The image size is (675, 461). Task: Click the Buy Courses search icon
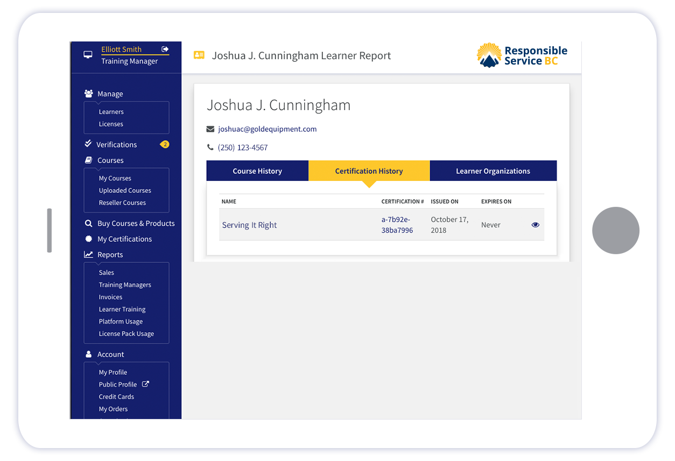pos(89,223)
